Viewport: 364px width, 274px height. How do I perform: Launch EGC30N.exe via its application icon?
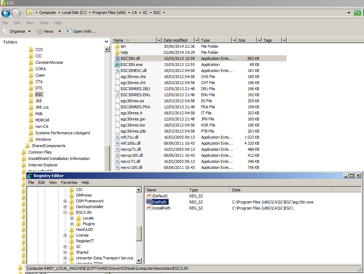[x=118, y=64]
